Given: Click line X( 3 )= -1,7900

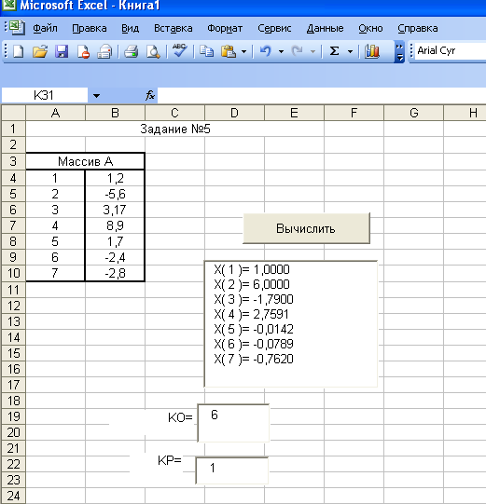Looking at the screenshot, I should [254, 299].
